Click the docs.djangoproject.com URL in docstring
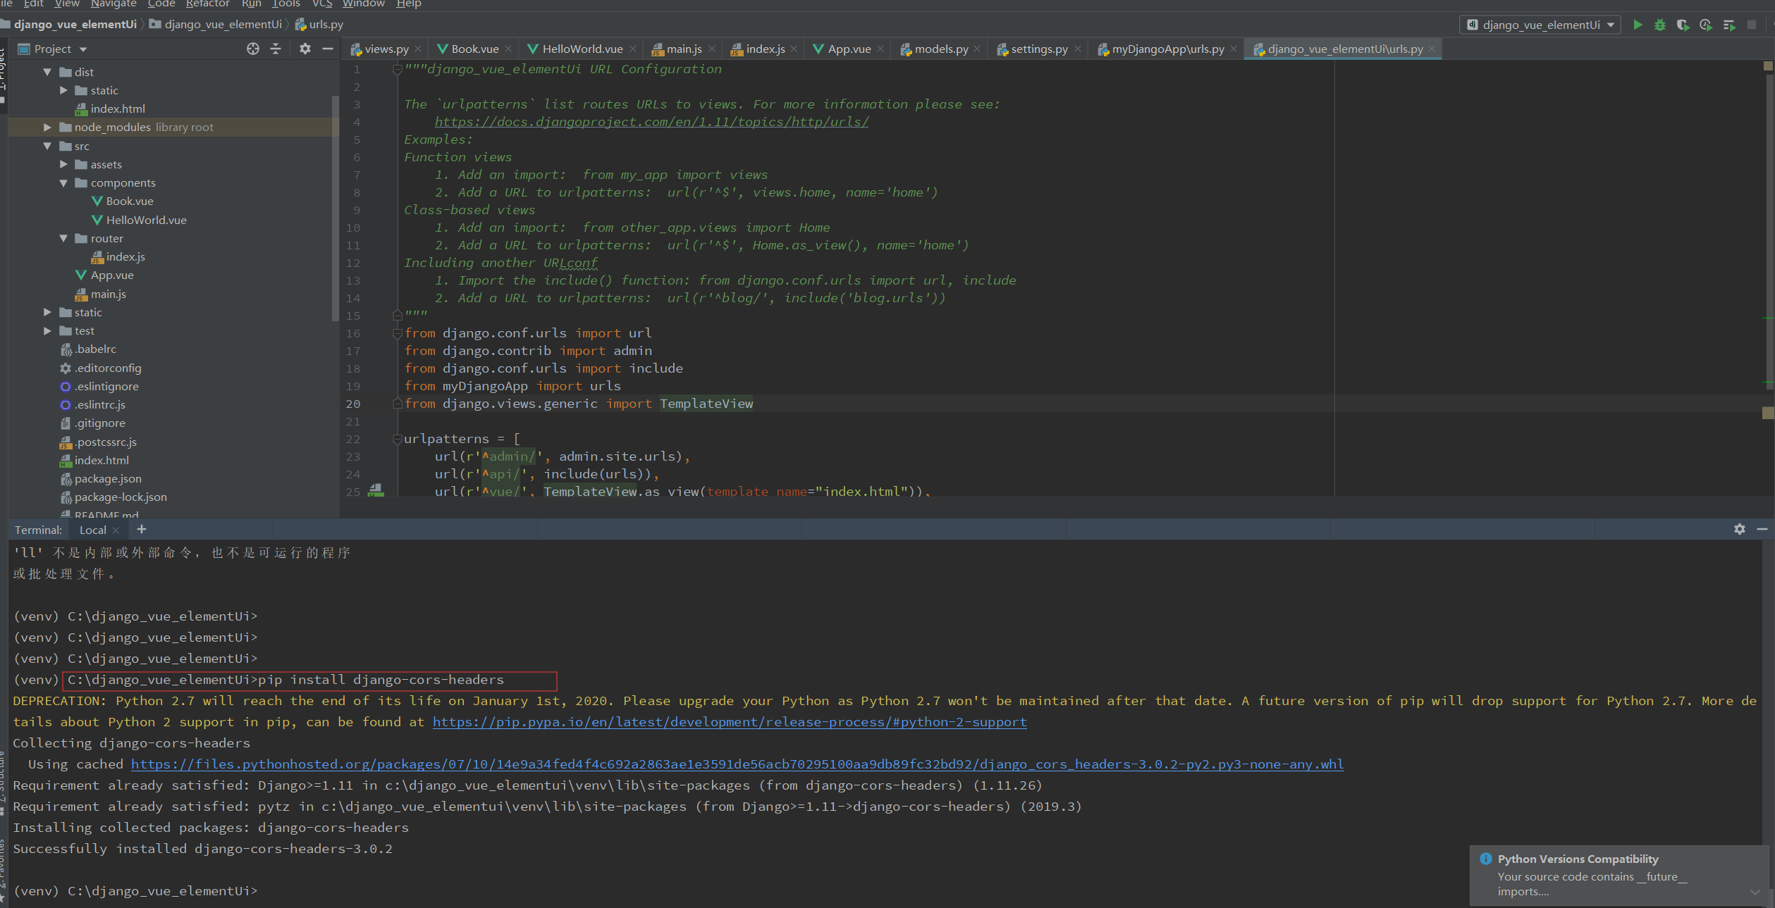1775x908 pixels. tap(651, 122)
